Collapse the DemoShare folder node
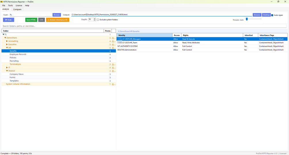Viewport: 289px width, 155px height. coord(5,38)
